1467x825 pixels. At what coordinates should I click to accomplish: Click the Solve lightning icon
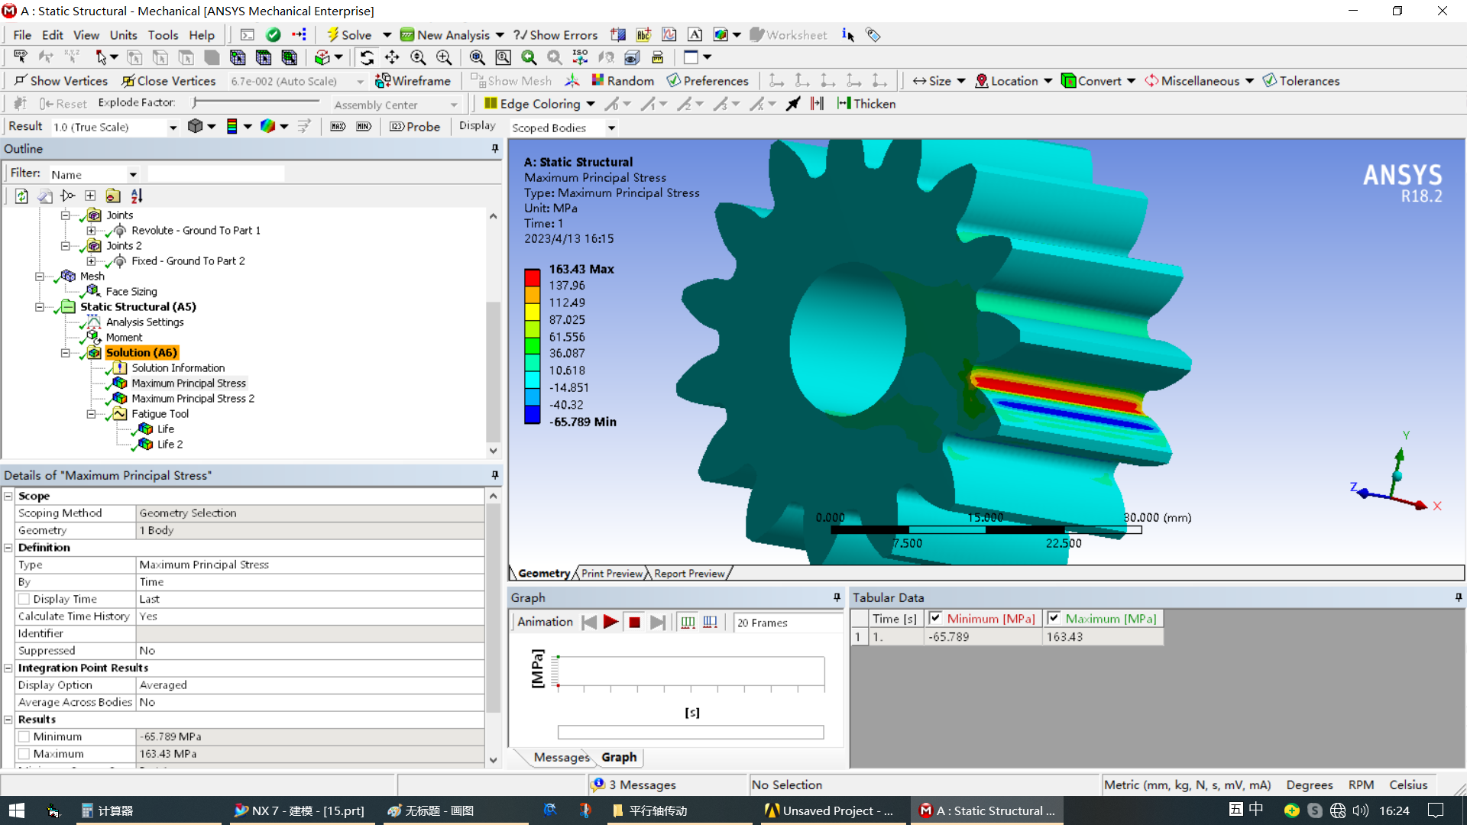pos(332,35)
